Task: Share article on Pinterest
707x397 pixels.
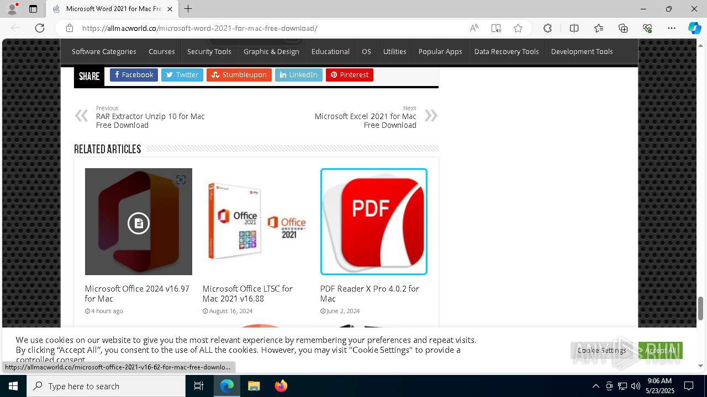Action: click(350, 75)
